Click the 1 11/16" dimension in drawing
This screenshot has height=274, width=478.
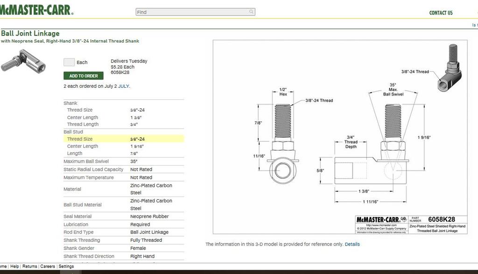tap(370, 202)
